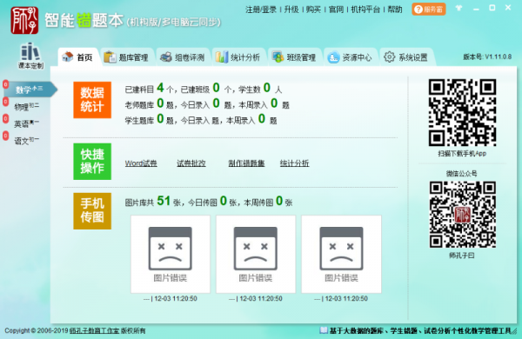
Task: Open the middle 图片错误 thumbnail
Action: [256, 254]
